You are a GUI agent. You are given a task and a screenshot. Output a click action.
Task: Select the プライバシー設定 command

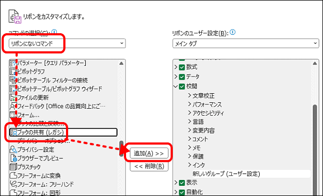35,149
